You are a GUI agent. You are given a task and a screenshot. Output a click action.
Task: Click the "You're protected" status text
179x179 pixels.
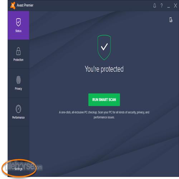(104, 69)
